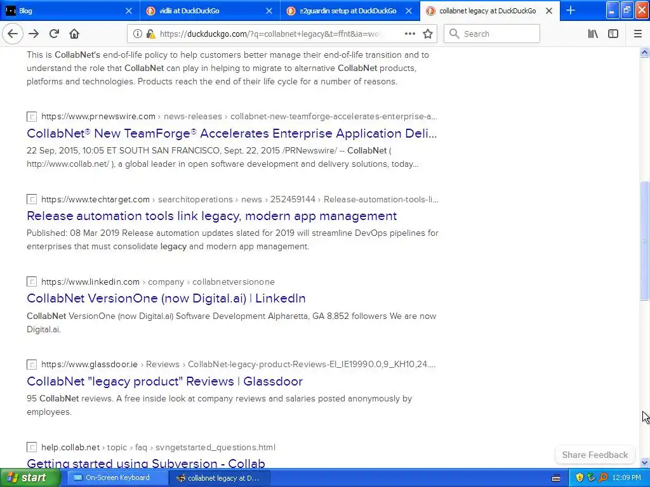Open the Library icon in toolbar
Viewport: 650px width, 487px height.
593,34
